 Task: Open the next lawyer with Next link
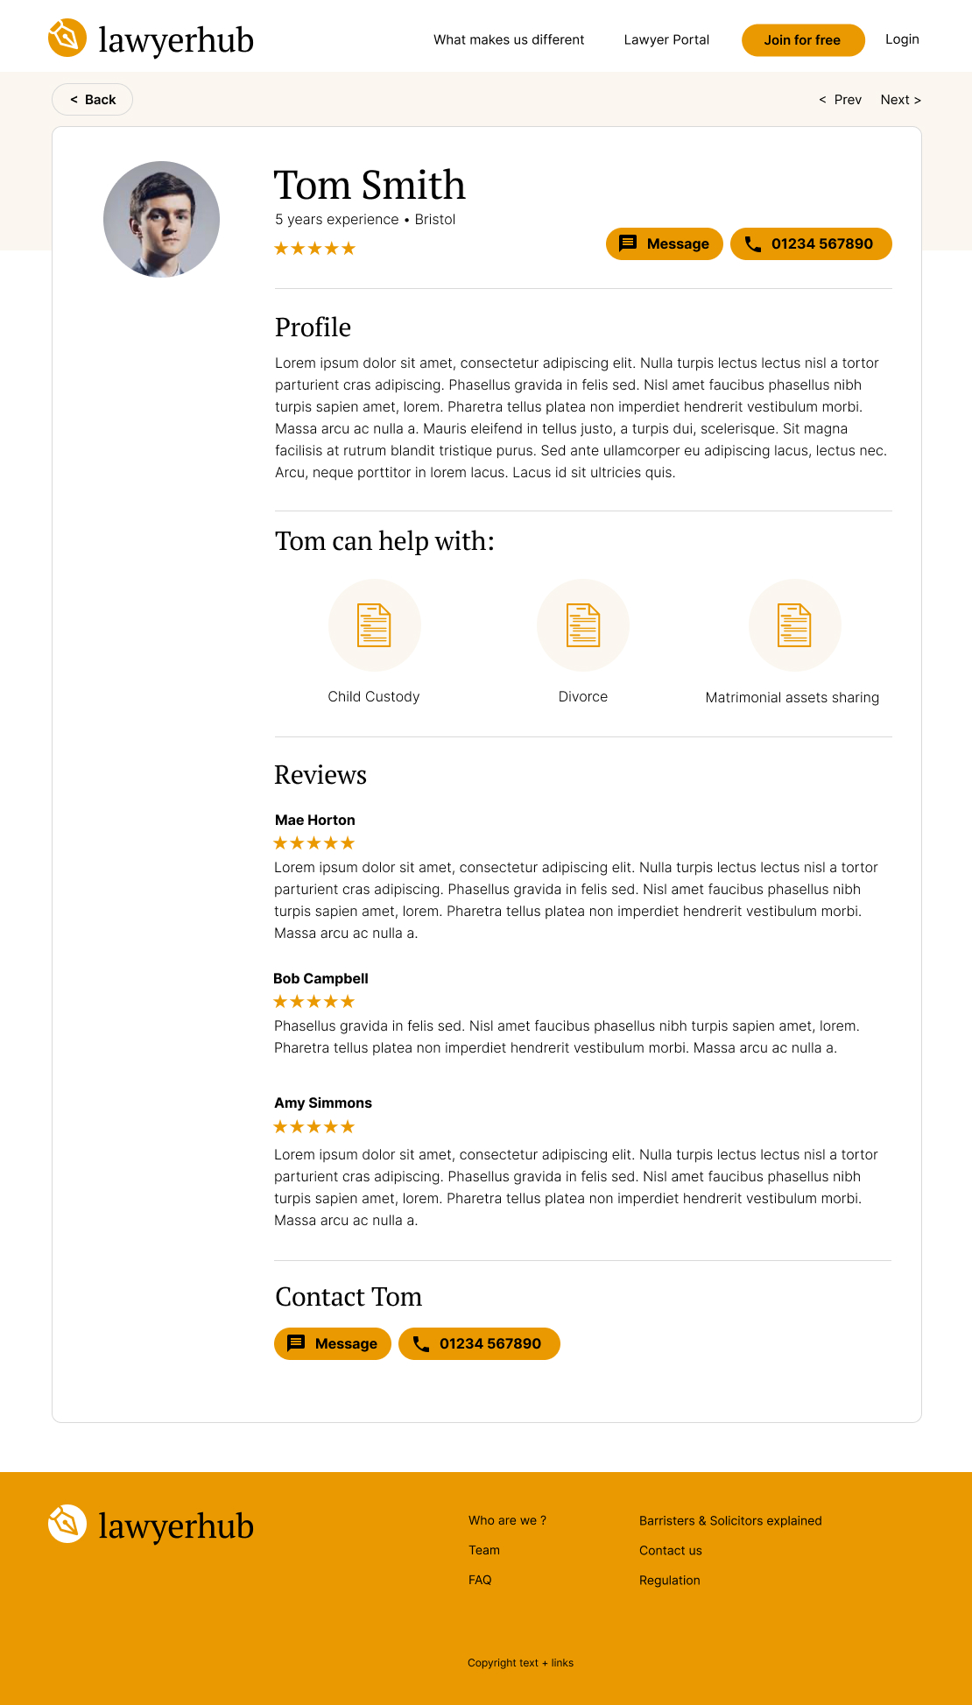coord(900,99)
